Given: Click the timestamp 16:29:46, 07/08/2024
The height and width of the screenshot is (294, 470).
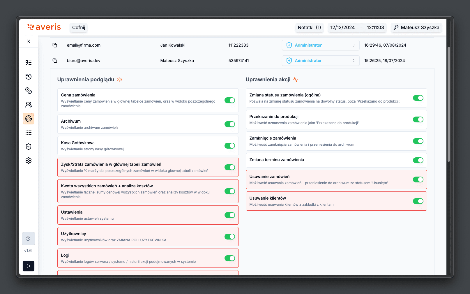Looking at the screenshot, I should (x=385, y=45).
